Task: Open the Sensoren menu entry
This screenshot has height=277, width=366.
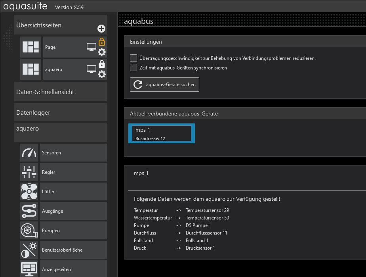Action: [73, 152]
